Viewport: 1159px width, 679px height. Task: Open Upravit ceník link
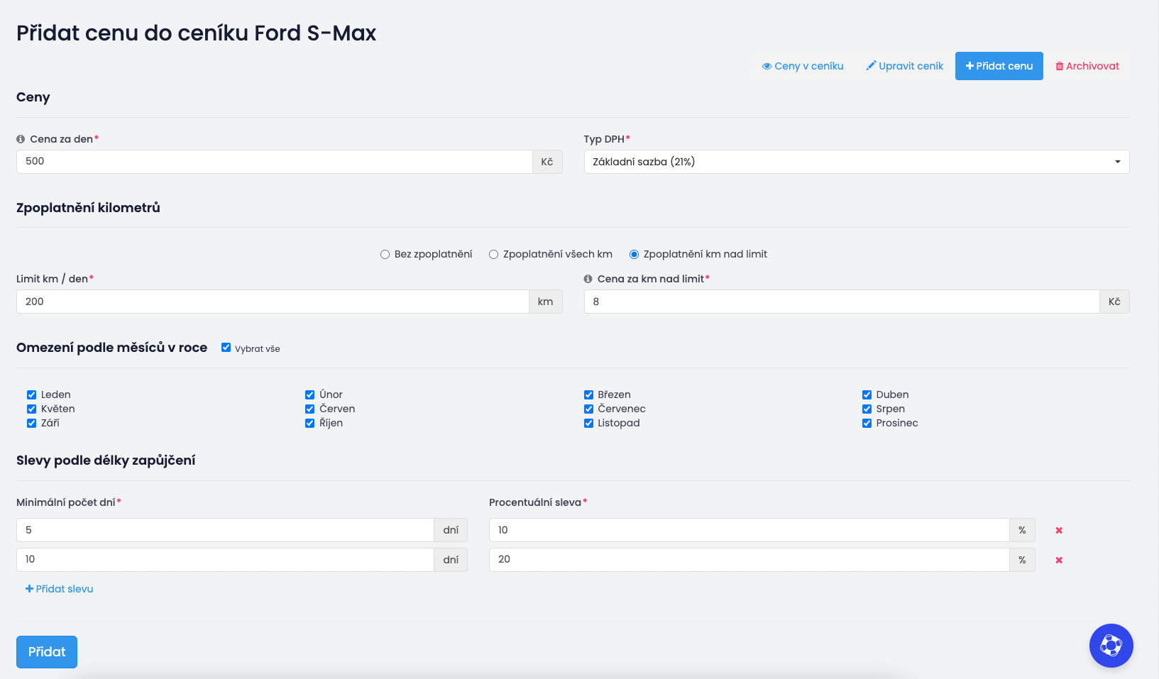[905, 66]
